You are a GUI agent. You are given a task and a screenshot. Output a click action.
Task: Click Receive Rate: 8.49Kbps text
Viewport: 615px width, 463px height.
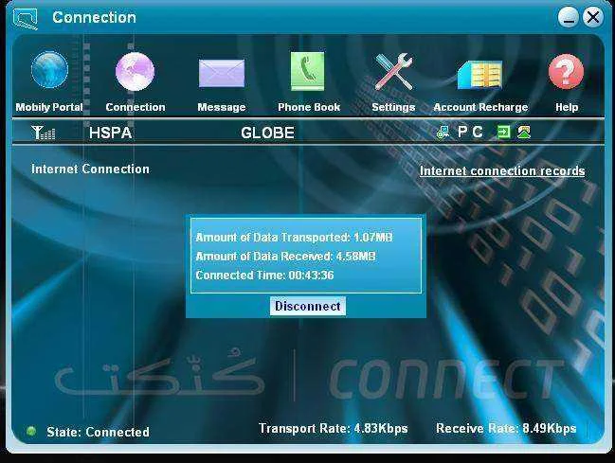[506, 429]
